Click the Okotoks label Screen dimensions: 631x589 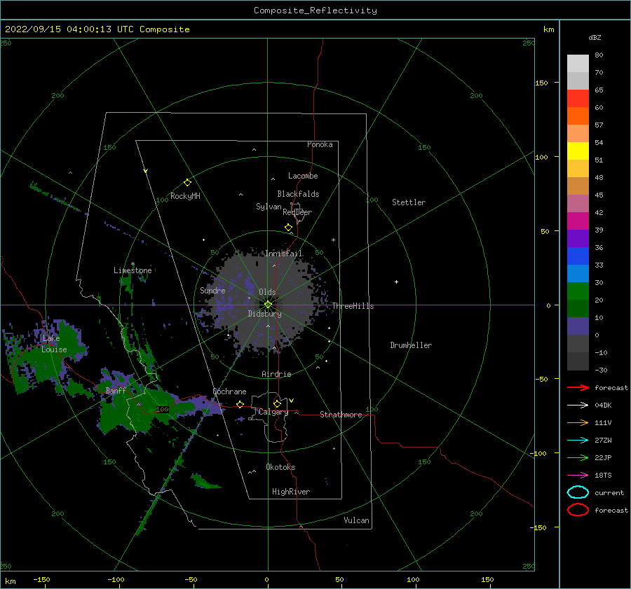coord(280,467)
